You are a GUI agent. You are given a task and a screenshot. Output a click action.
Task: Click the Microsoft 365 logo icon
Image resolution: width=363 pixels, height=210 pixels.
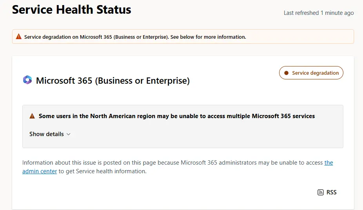pos(27,80)
